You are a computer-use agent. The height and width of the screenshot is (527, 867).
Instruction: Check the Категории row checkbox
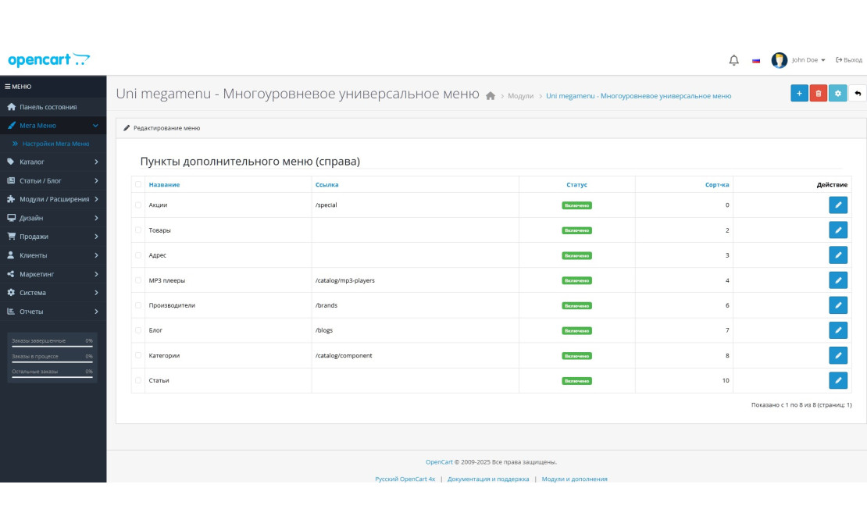click(138, 355)
